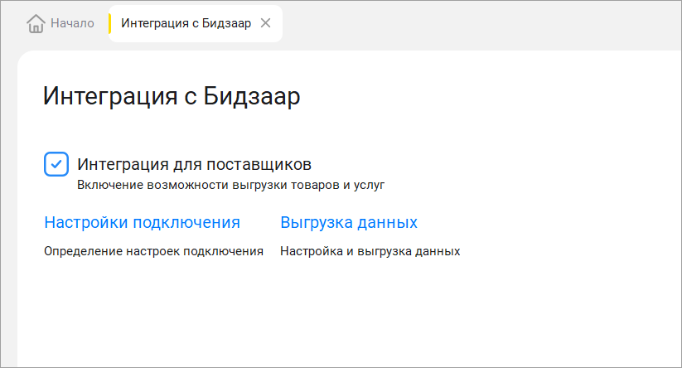Open the Выгрузка данных link
The width and height of the screenshot is (682, 368).
click(x=349, y=222)
